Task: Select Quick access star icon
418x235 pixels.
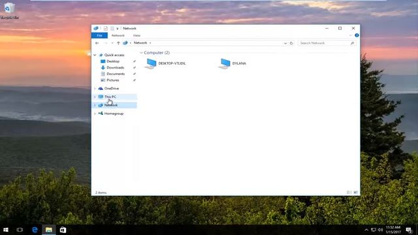Action: (101, 55)
